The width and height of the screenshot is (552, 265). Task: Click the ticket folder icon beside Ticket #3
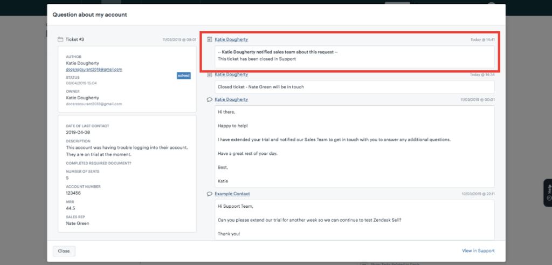(60, 39)
